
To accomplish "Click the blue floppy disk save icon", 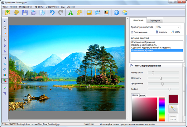I will 25,13.
